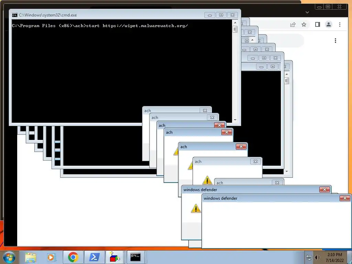Open Chrome's three-dot menu in toolbar
The height and width of the screenshot is (264, 352).
coord(340,24)
